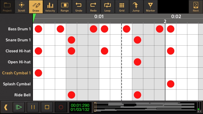Select the Open Hi-hat row label

click(x=19, y=62)
